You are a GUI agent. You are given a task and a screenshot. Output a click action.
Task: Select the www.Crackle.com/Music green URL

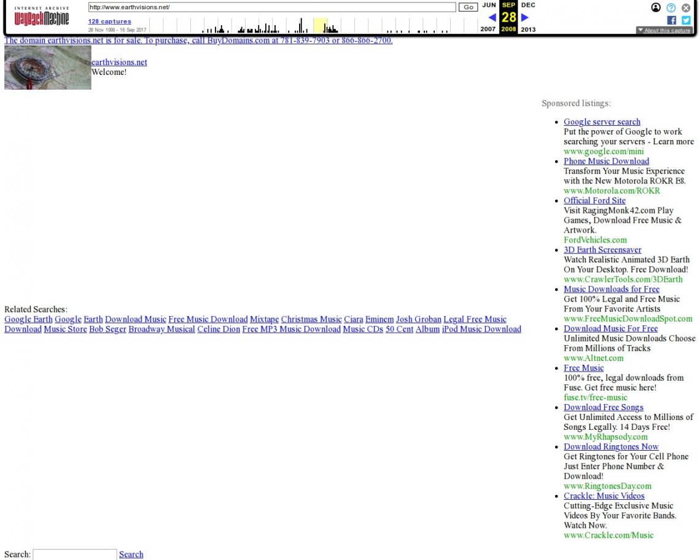pos(609,535)
